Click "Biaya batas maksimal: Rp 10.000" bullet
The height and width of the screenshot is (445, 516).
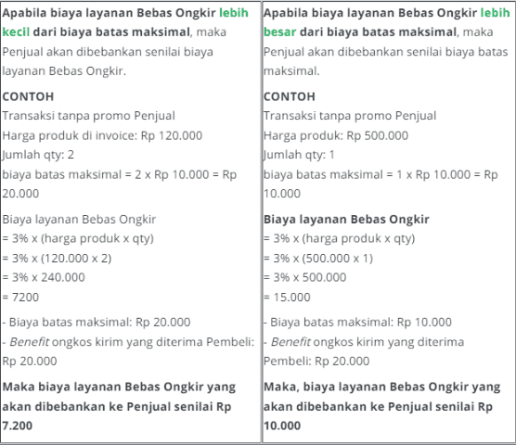[357, 322]
